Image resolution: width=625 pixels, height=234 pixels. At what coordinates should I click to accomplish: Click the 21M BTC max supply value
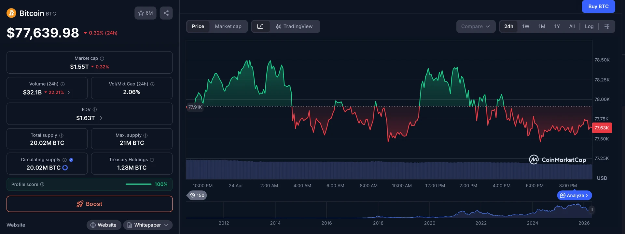132,143
